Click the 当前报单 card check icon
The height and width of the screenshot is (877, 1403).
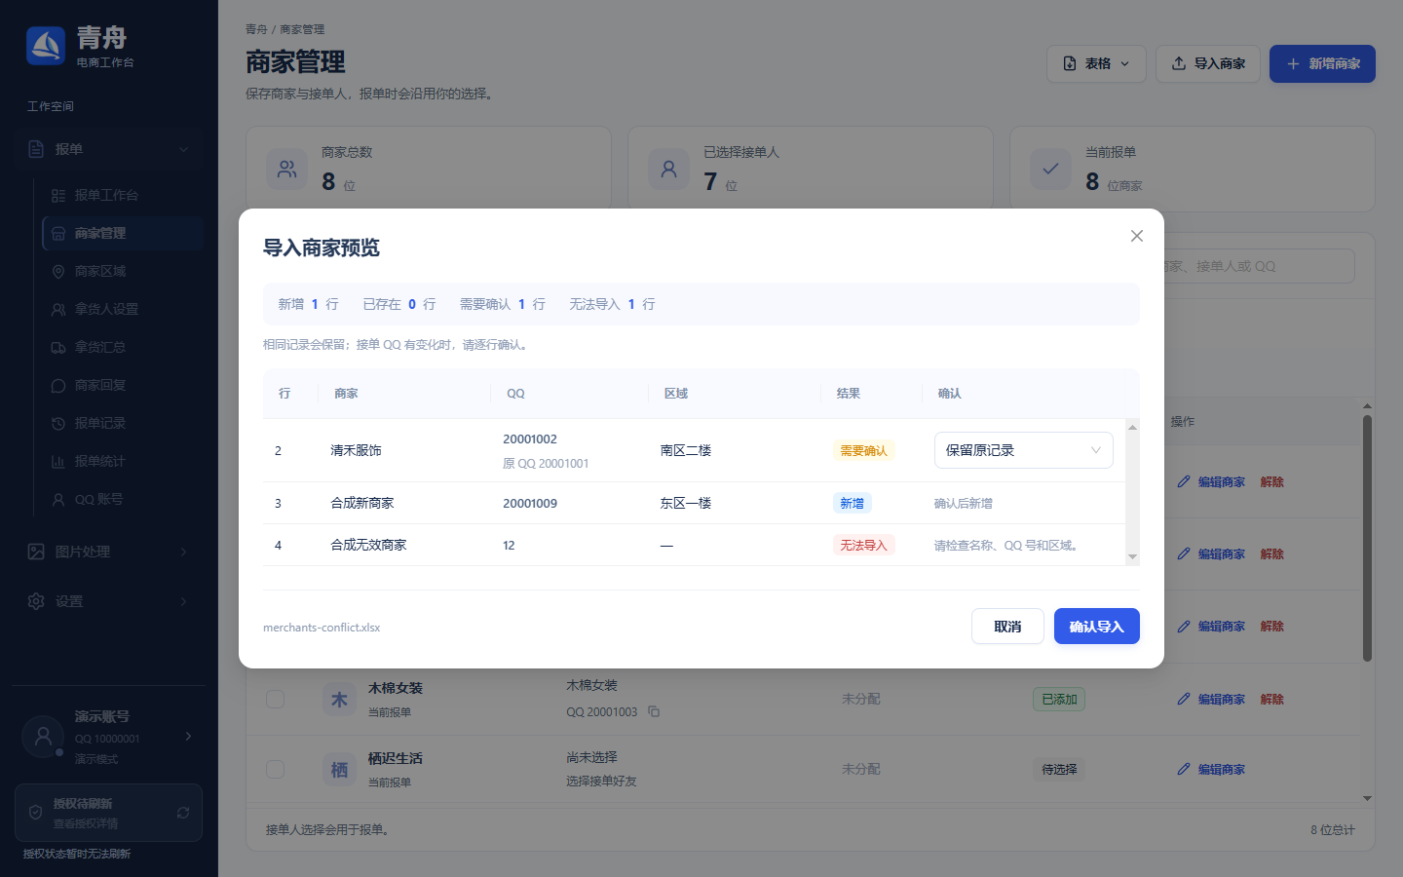pyautogui.click(x=1050, y=169)
